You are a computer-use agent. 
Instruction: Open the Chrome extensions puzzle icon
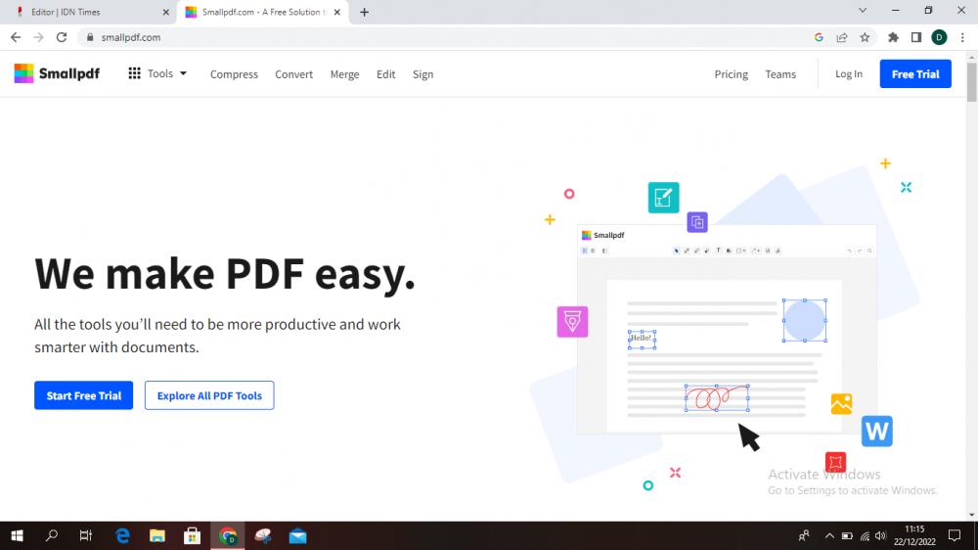893,37
